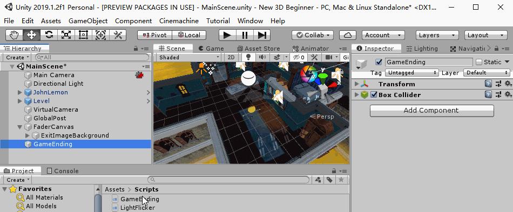513x212 pixels.
Task: Open Static flags dropdown arrow
Action: pyautogui.click(x=507, y=61)
